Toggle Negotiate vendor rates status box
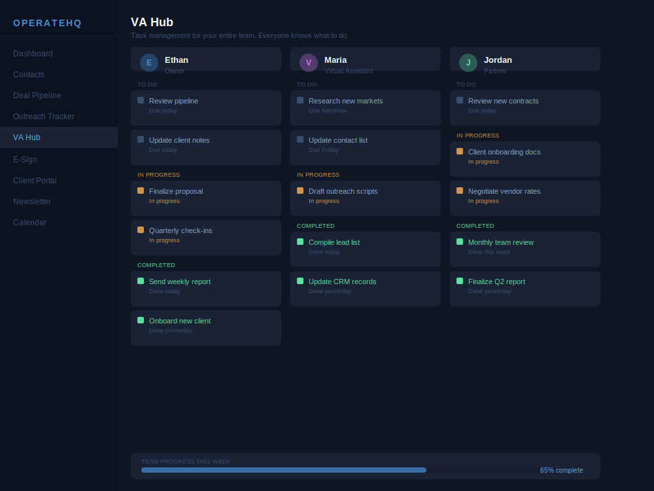 click(x=460, y=191)
